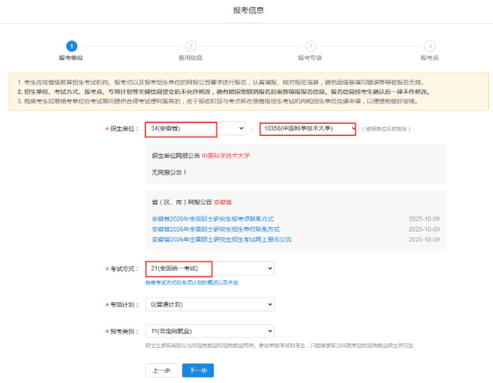Open the 报考类别 dropdown showing 11(非定向就业)
The width and height of the screenshot is (493, 383).
tap(210, 331)
